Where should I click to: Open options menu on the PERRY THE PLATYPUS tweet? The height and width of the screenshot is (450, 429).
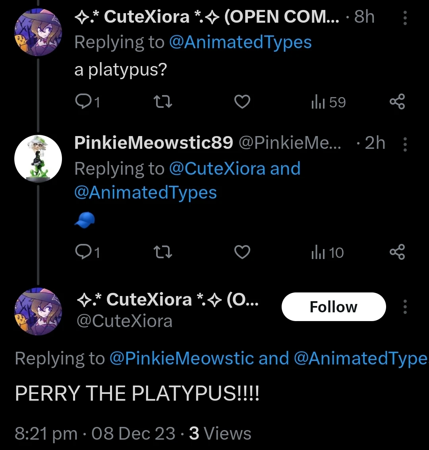click(405, 306)
